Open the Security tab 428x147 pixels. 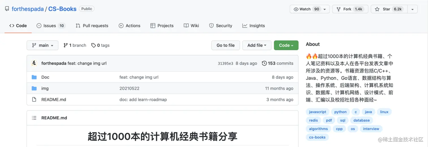point(221,26)
